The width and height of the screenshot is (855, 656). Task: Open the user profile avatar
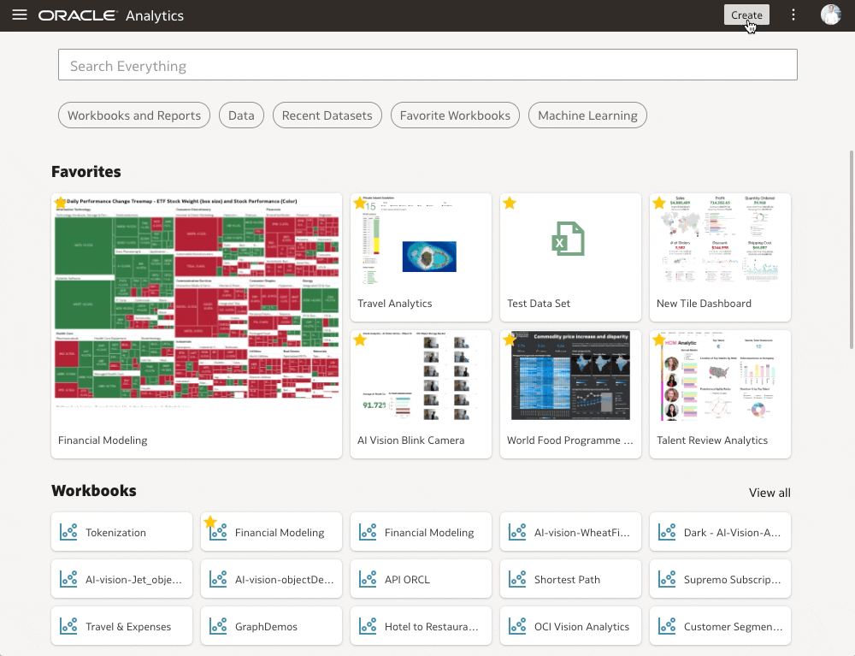pyautogui.click(x=830, y=15)
